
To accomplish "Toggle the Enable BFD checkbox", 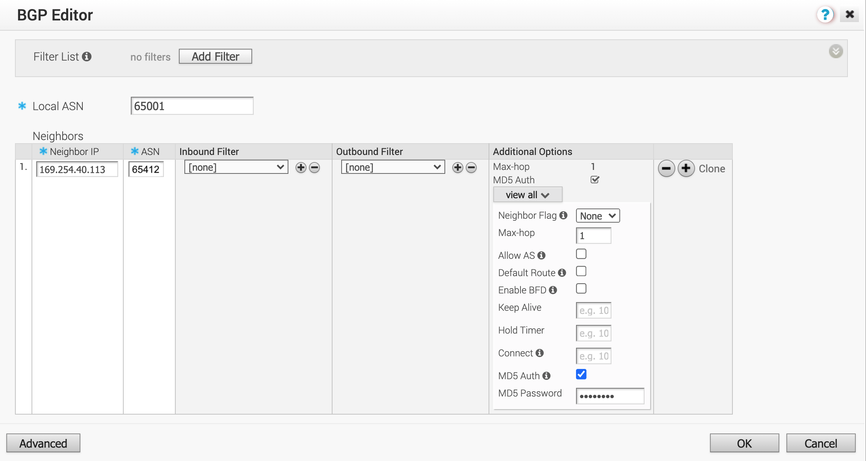I will (581, 289).
